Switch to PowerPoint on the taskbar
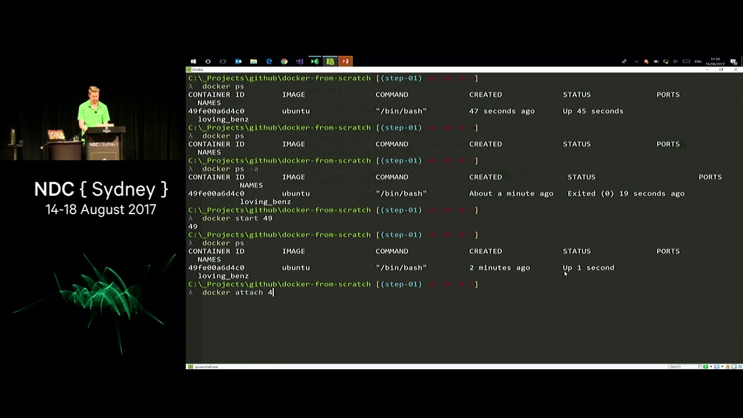This screenshot has width=743, height=418. 345,61
